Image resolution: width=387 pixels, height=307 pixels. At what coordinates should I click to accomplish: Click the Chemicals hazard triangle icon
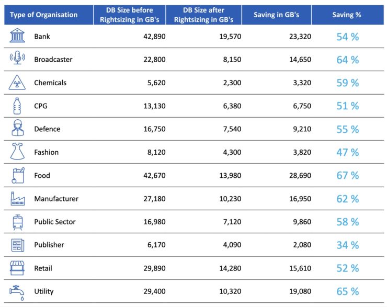[17, 83]
